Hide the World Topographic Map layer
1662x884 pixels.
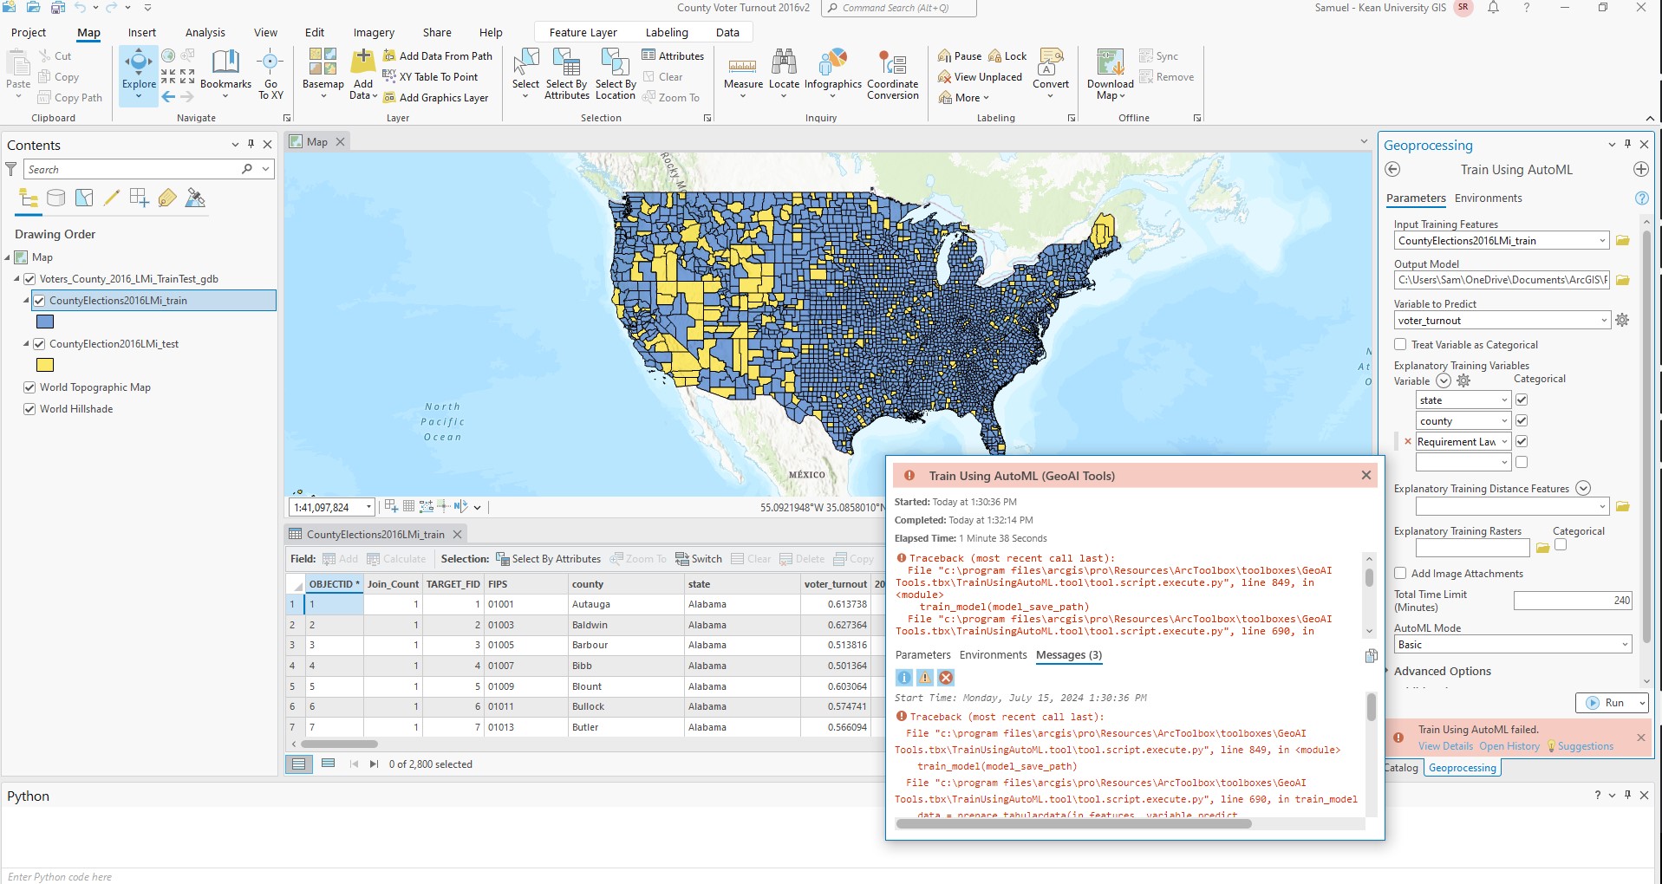coord(29,387)
